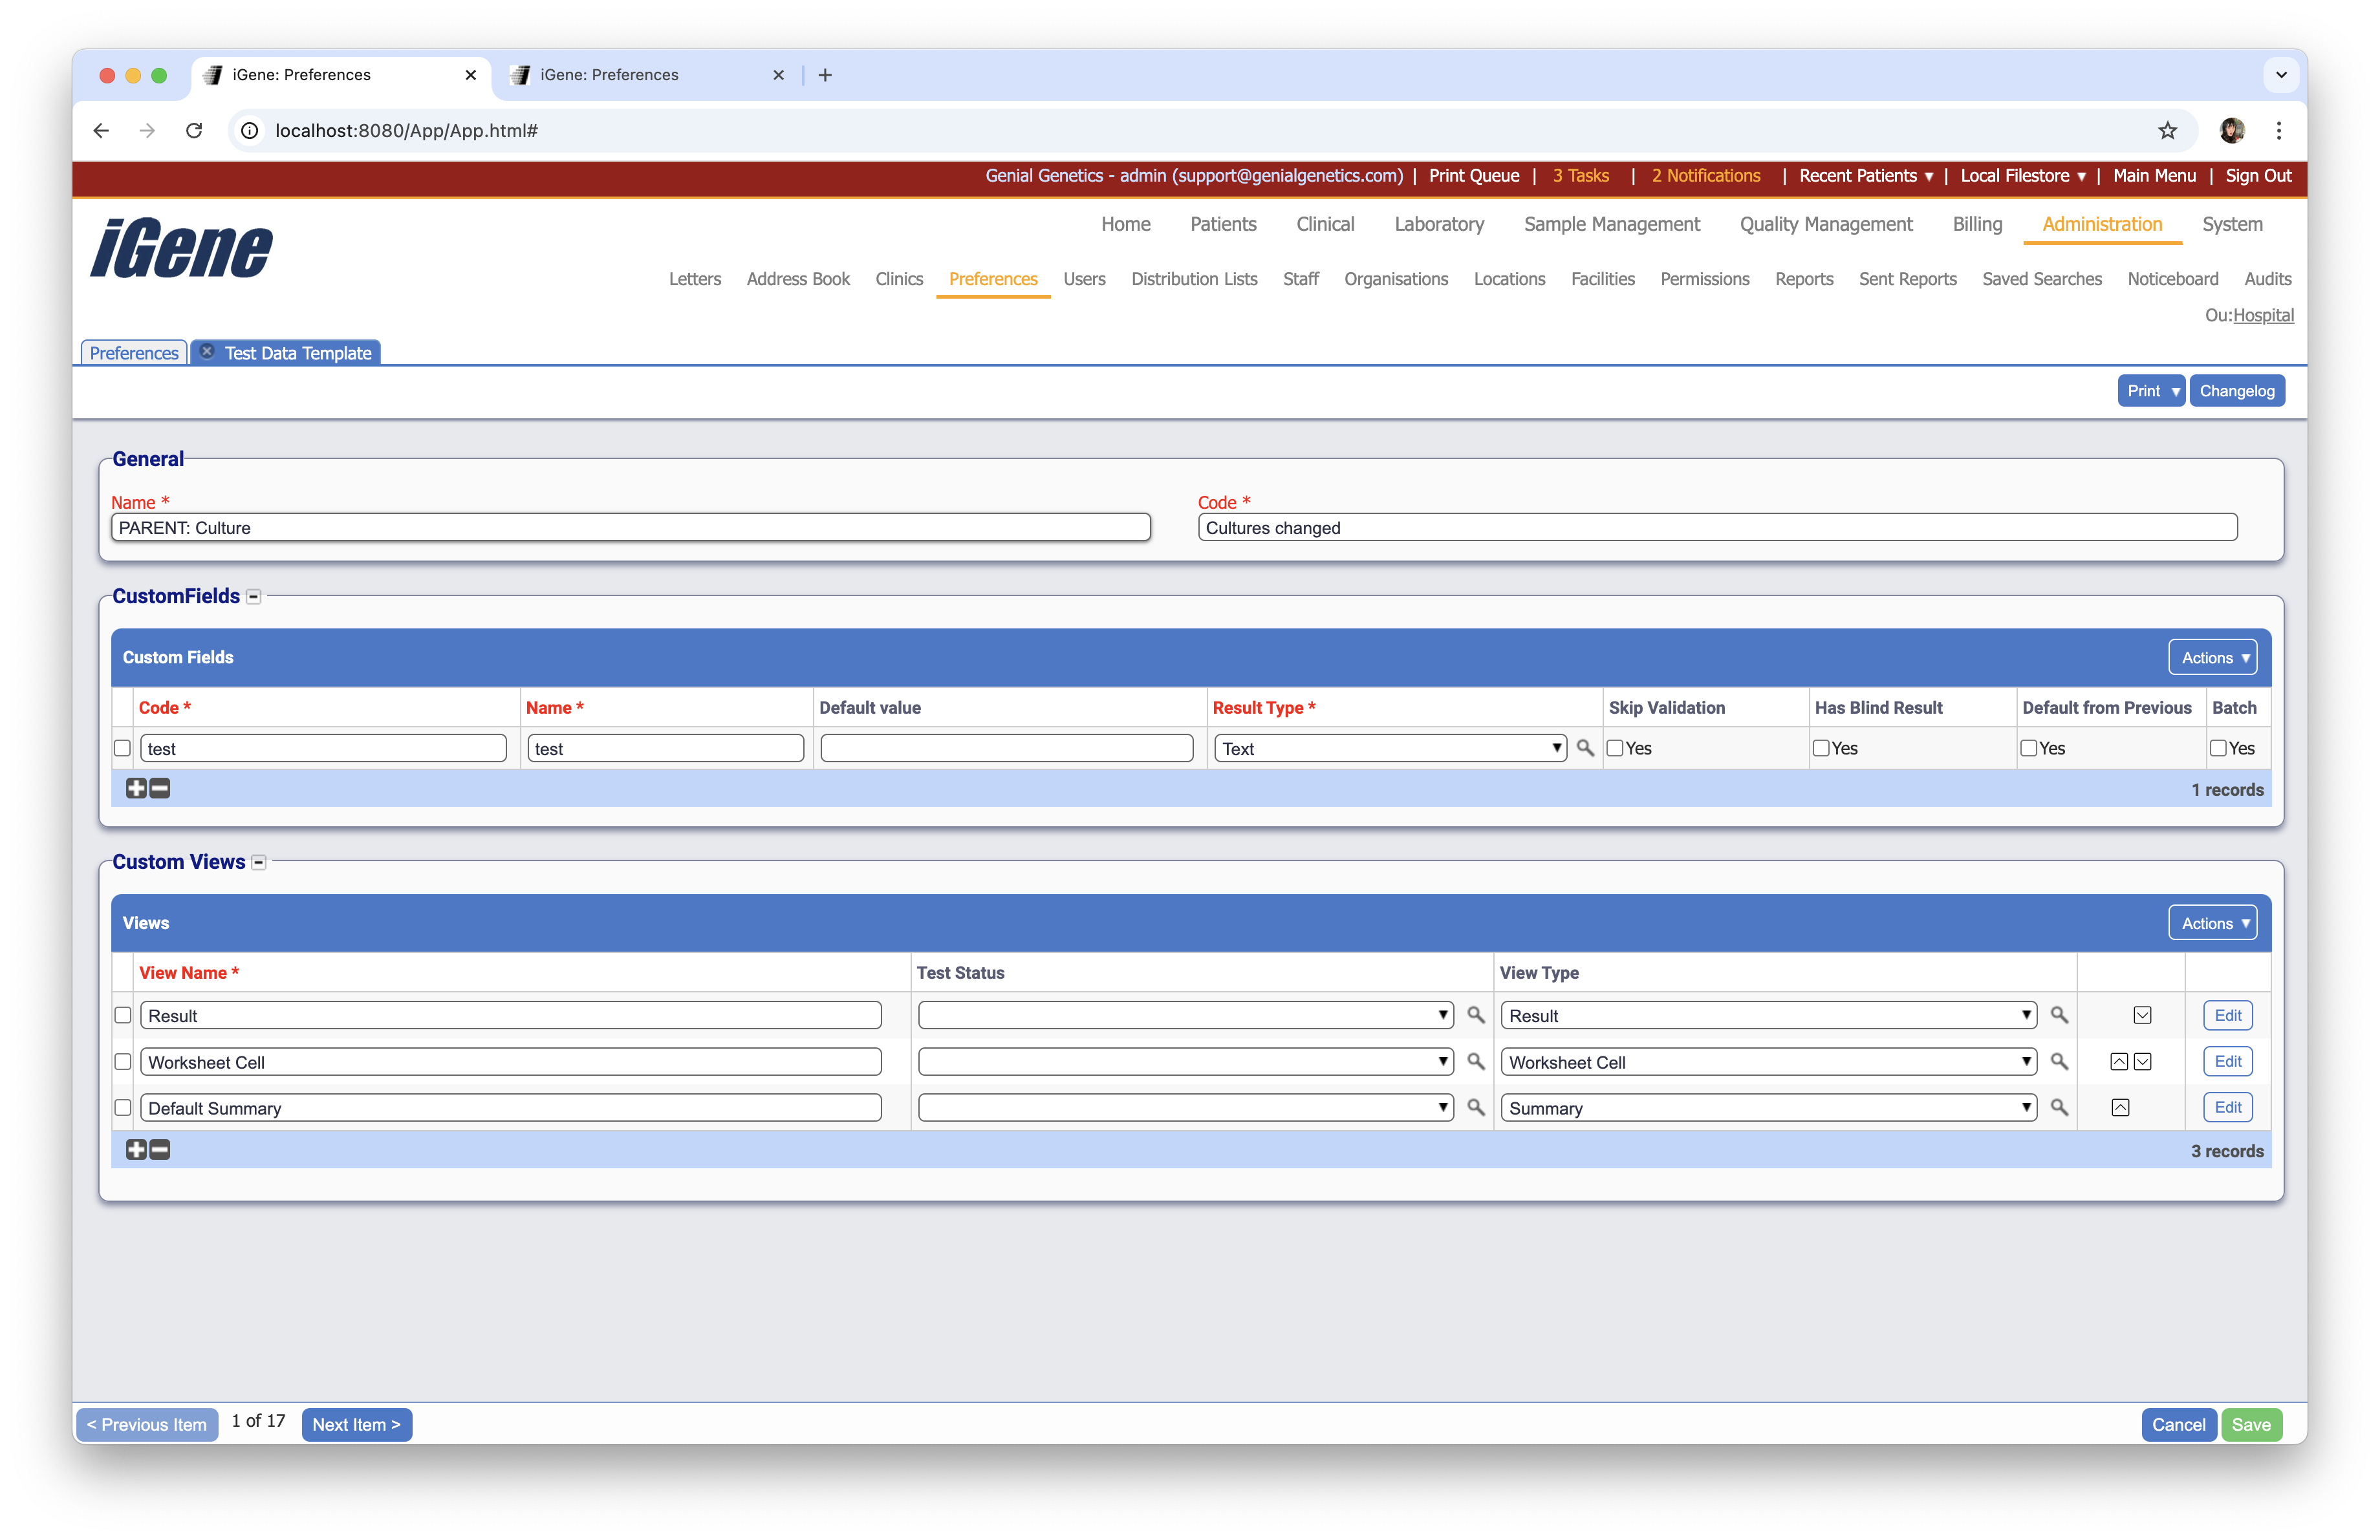Add a new view row with the plus icon

pyautogui.click(x=137, y=1150)
